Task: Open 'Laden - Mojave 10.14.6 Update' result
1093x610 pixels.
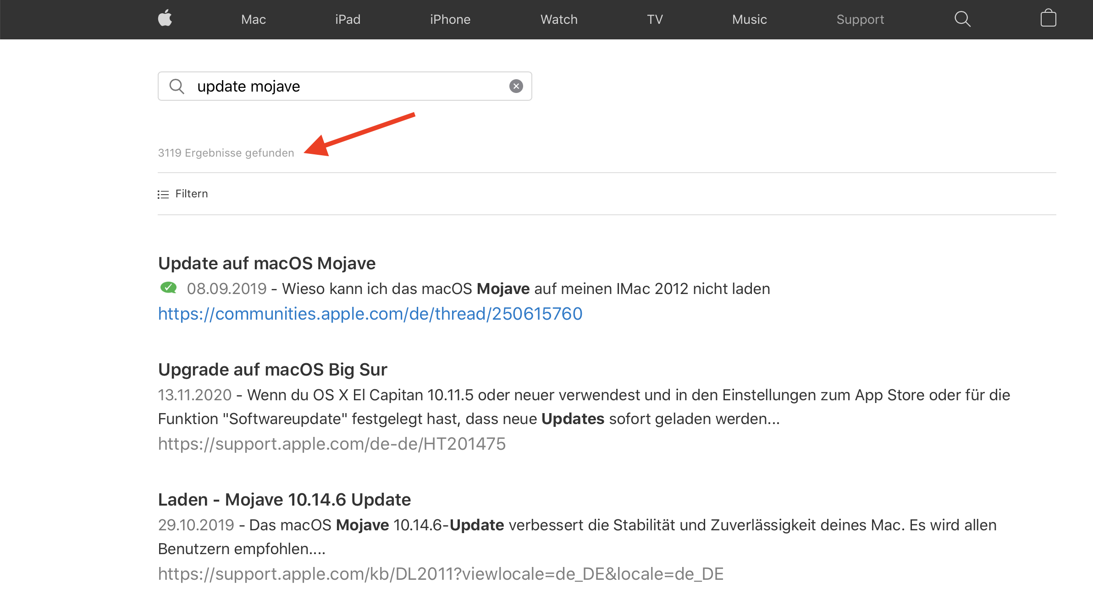Action: point(284,500)
